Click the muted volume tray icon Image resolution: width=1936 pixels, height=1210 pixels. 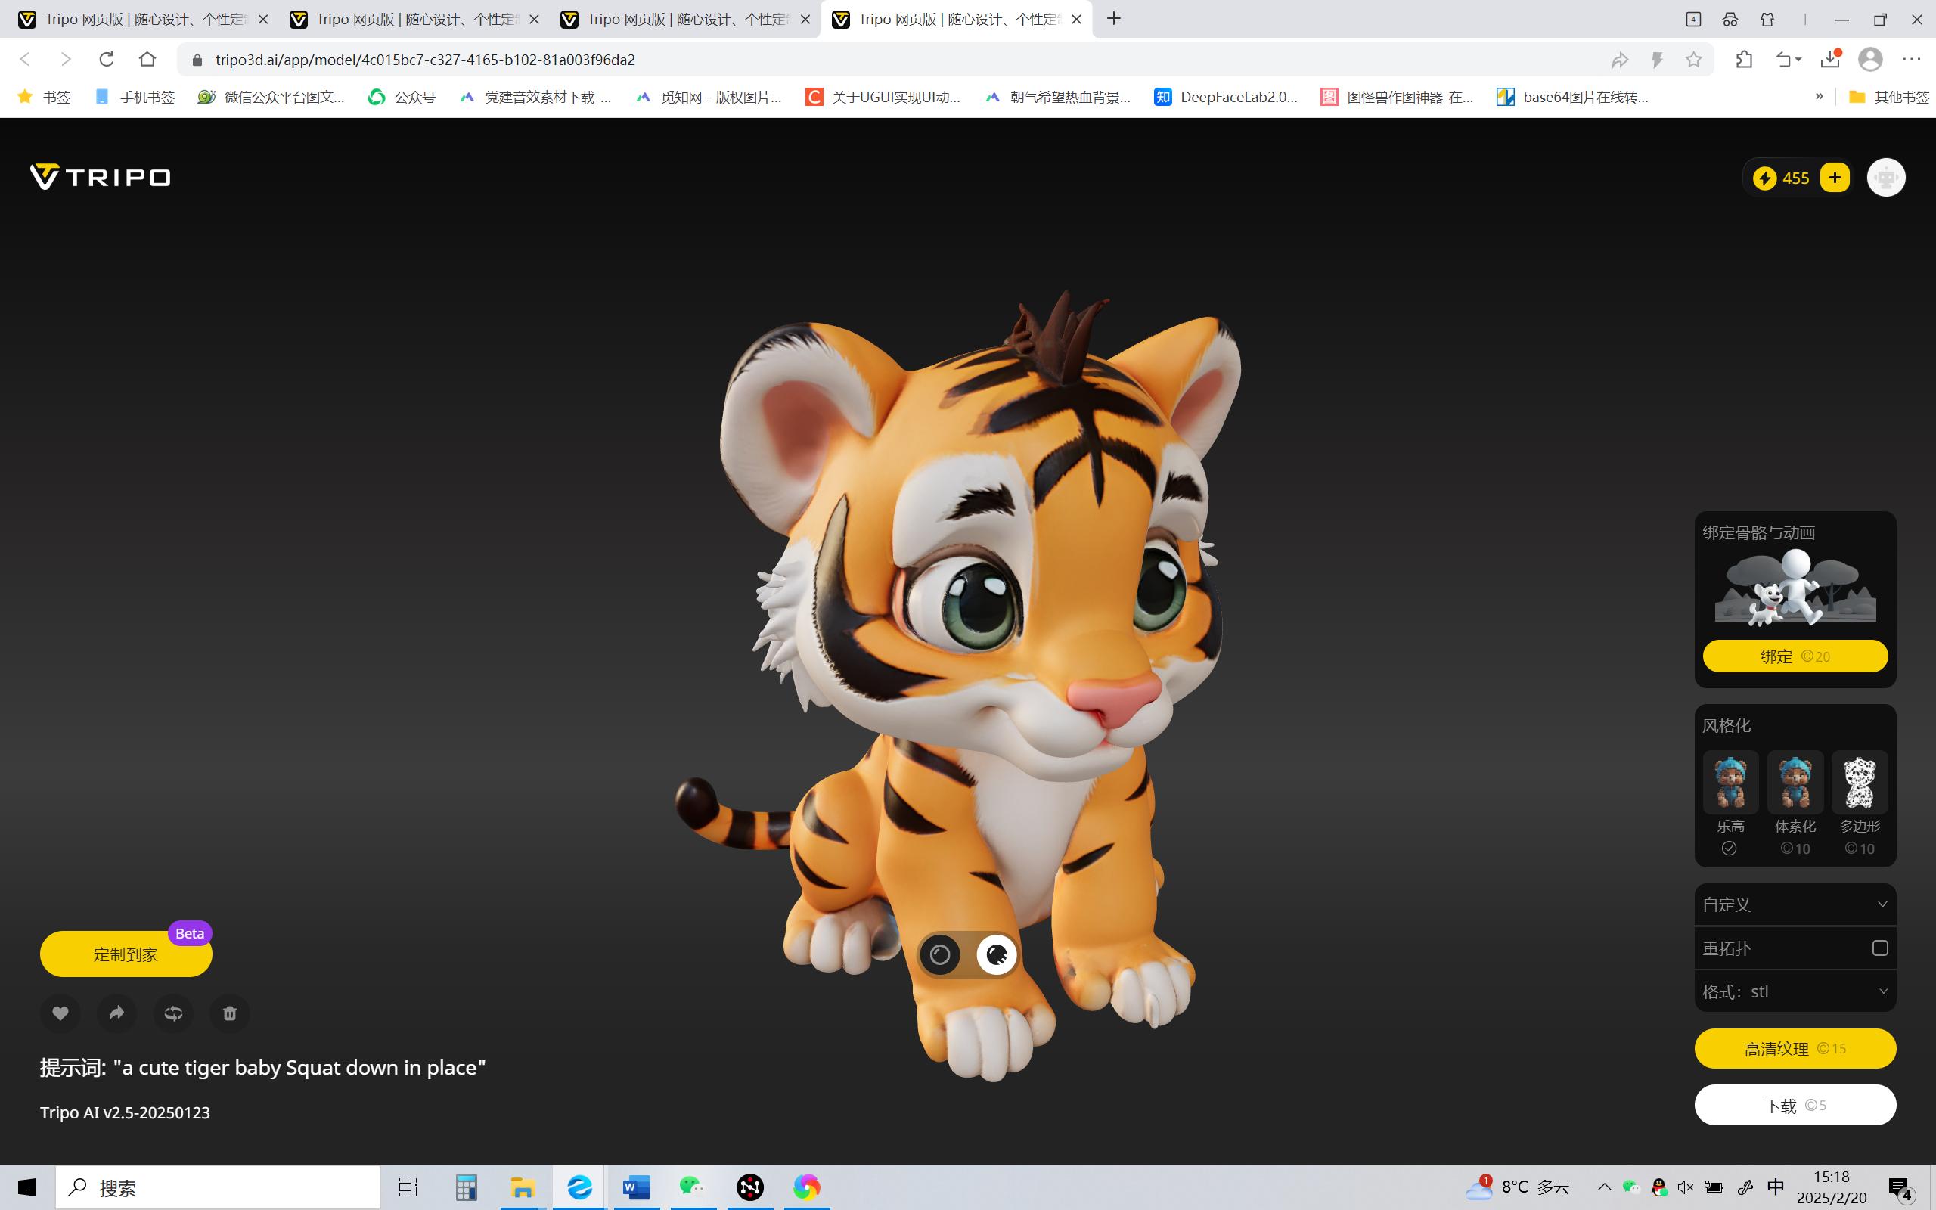(x=1685, y=1187)
